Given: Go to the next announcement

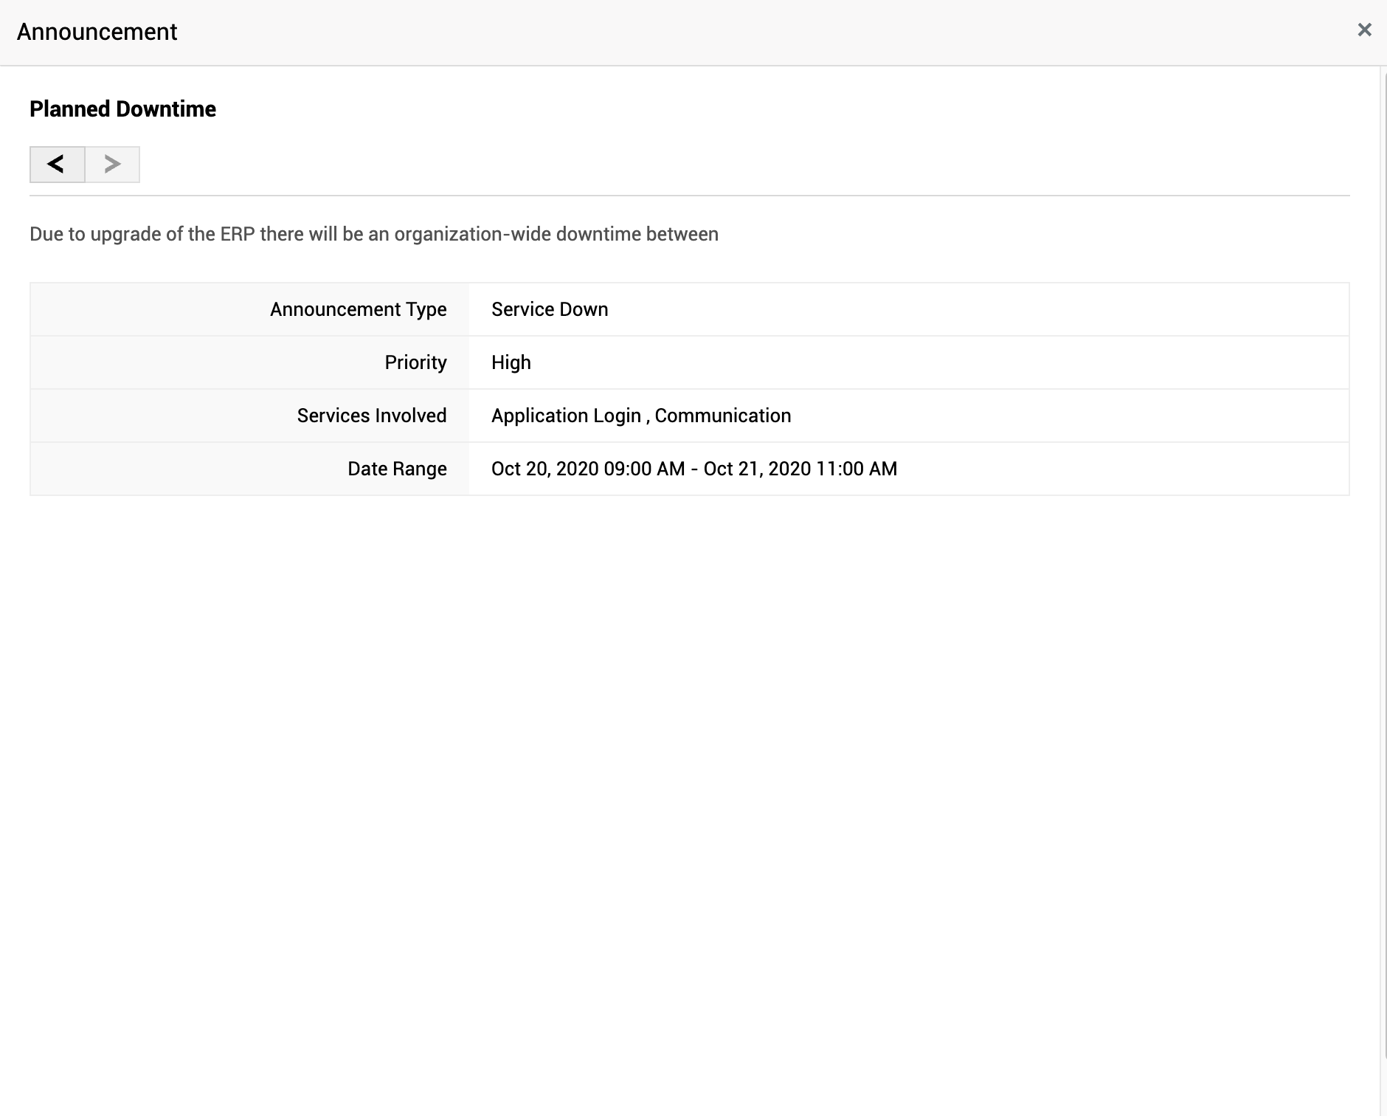Looking at the screenshot, I should tap(112, 164).
